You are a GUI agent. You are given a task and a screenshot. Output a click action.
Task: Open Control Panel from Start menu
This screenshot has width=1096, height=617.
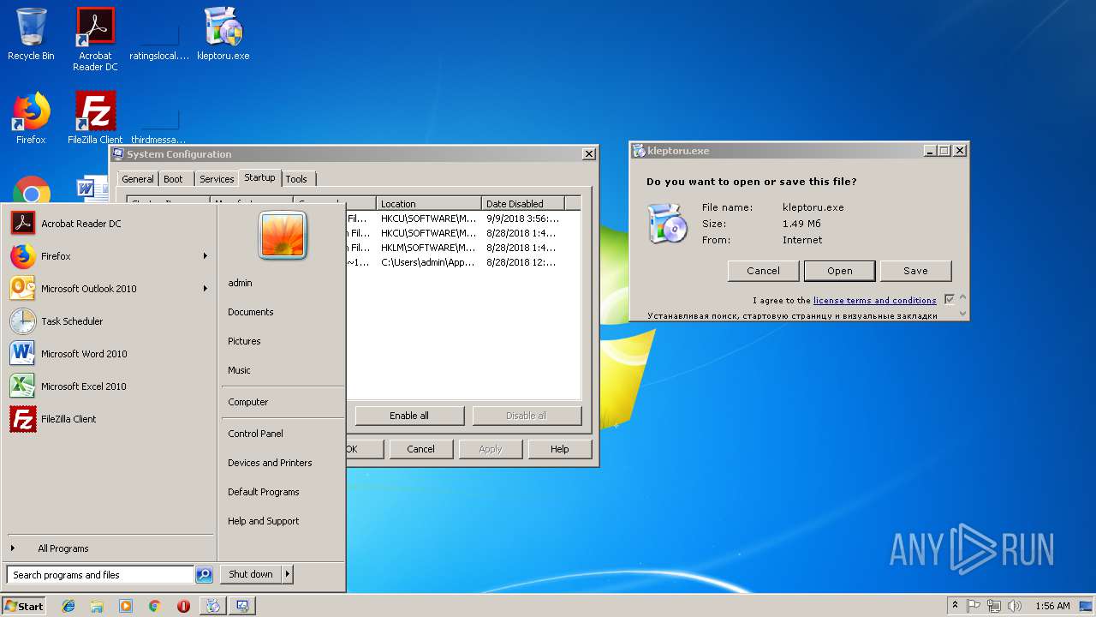(x=255, y=434)
